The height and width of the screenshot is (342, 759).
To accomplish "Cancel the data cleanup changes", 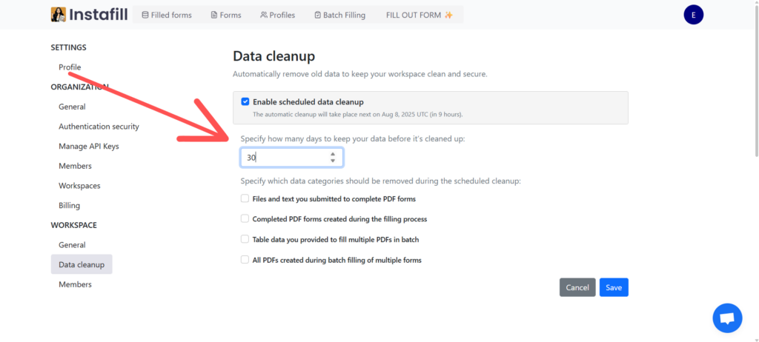I will (x=577, y=287).
